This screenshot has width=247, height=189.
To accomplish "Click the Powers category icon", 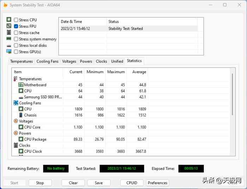I will 16,133.
